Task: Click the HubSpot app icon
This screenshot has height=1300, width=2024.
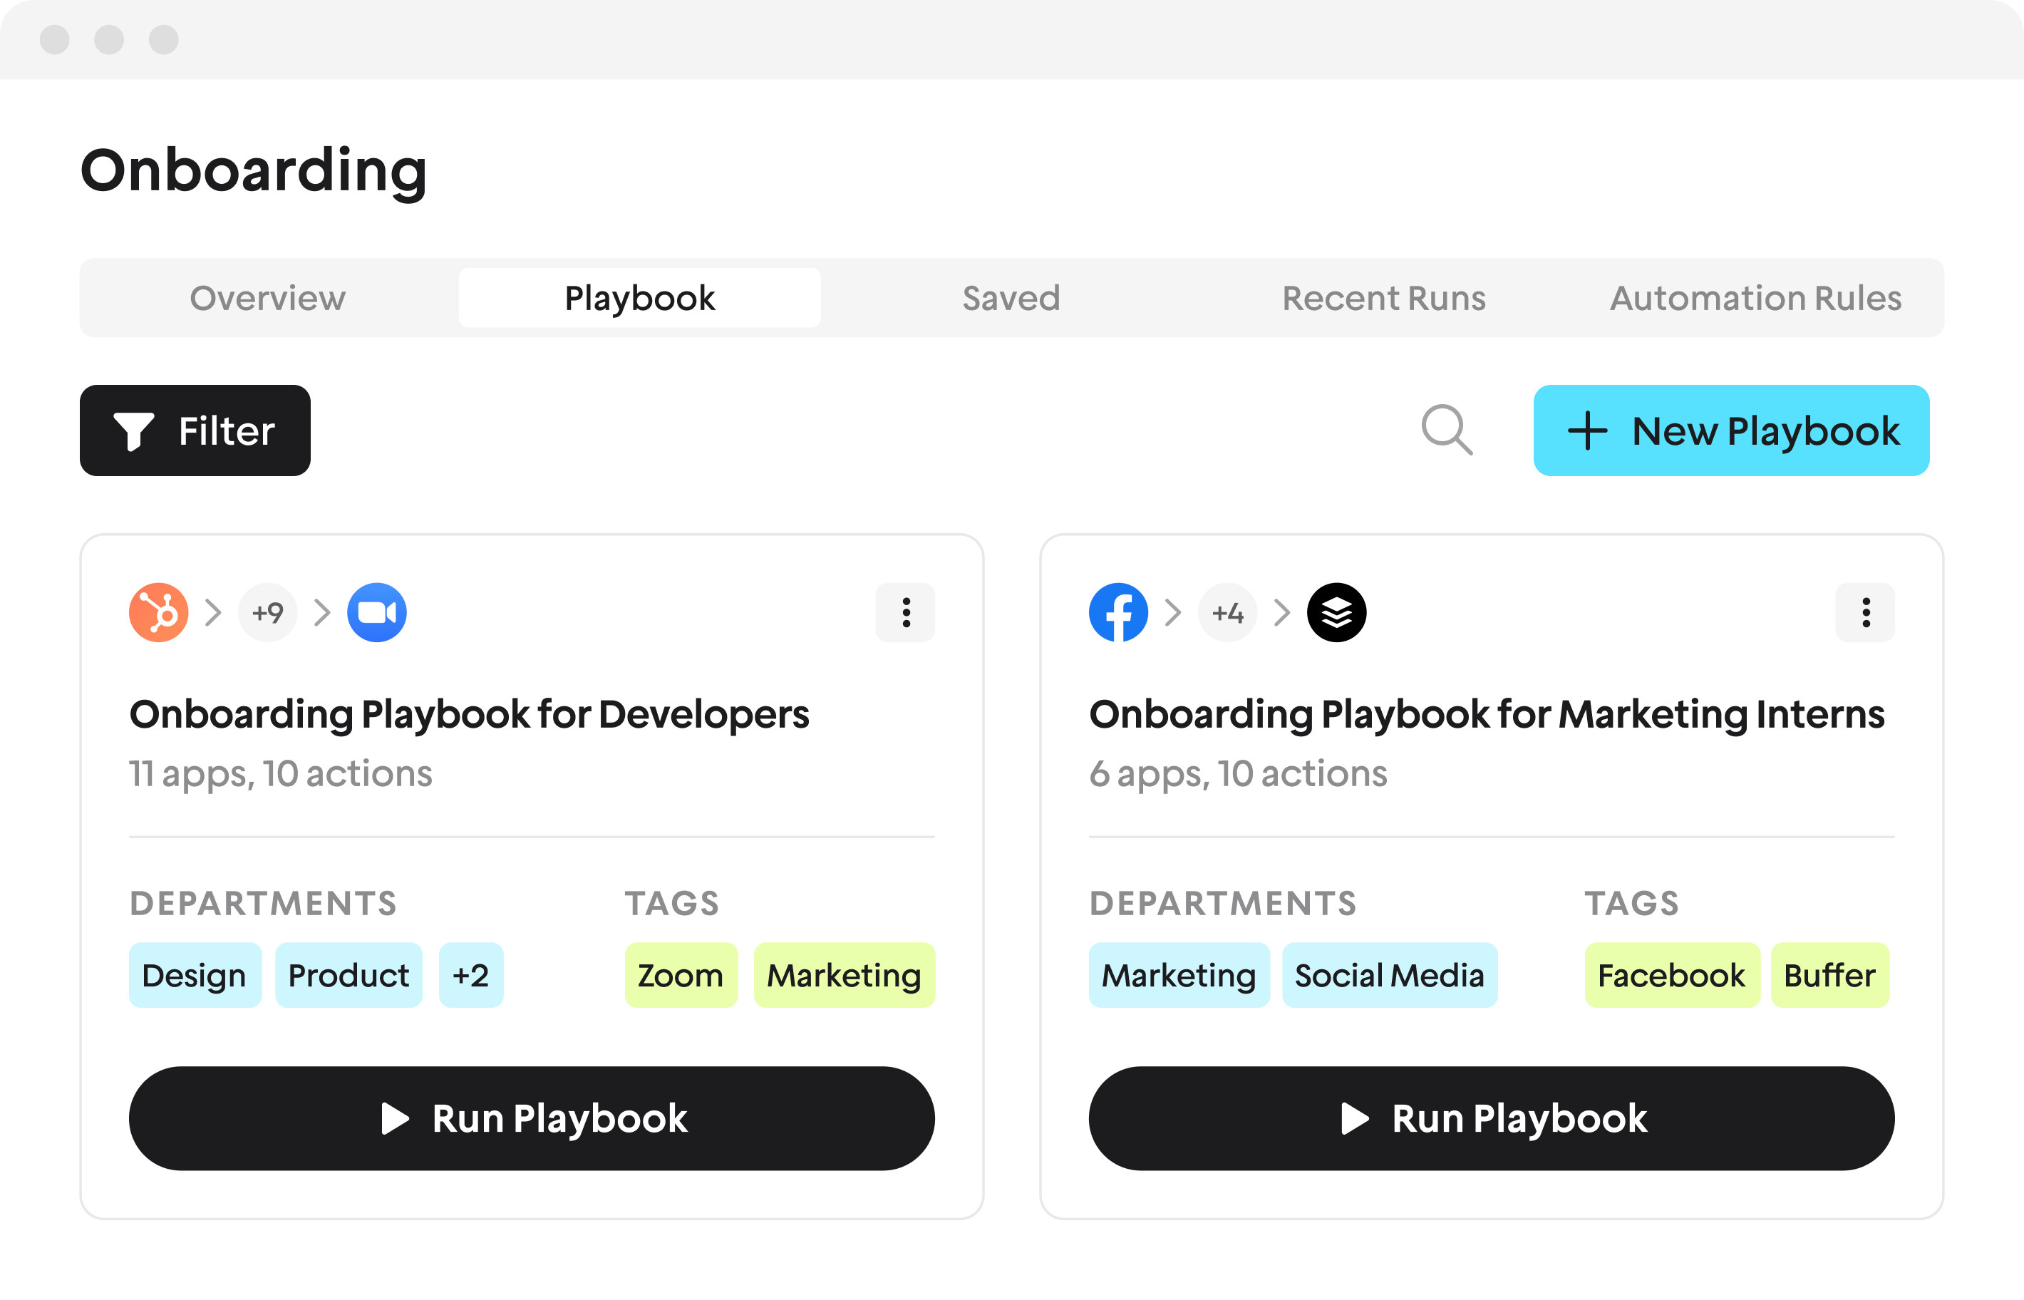Action: tap(159, 612)
